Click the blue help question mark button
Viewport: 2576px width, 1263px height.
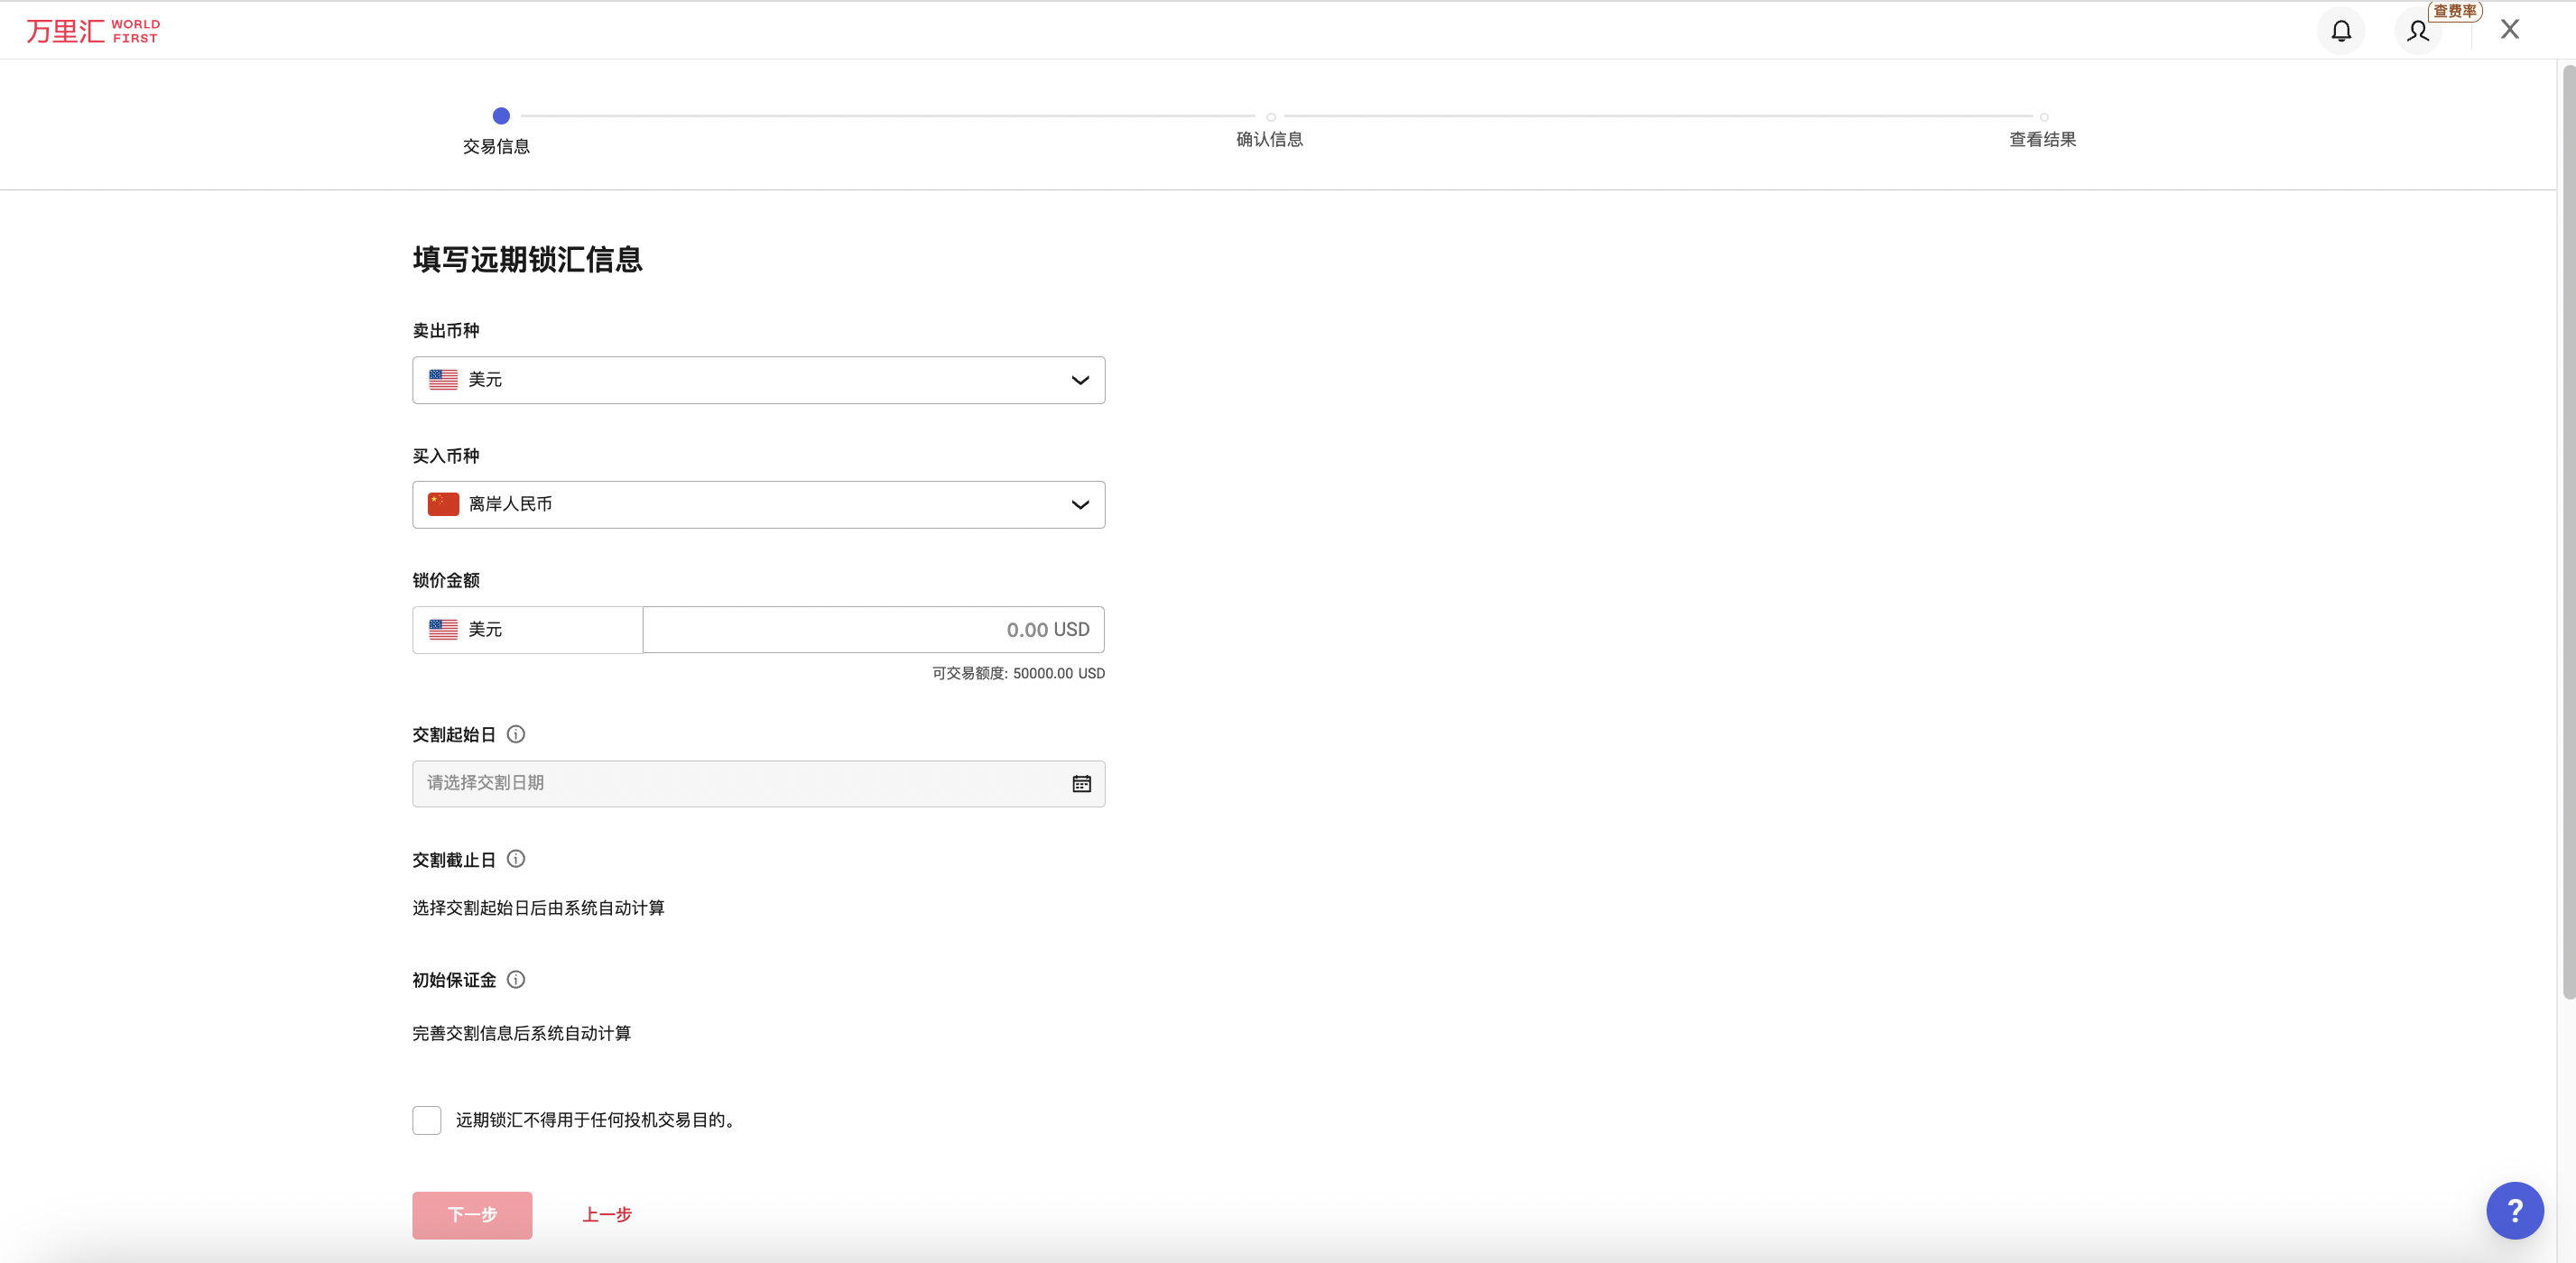click(2514, 1210)
